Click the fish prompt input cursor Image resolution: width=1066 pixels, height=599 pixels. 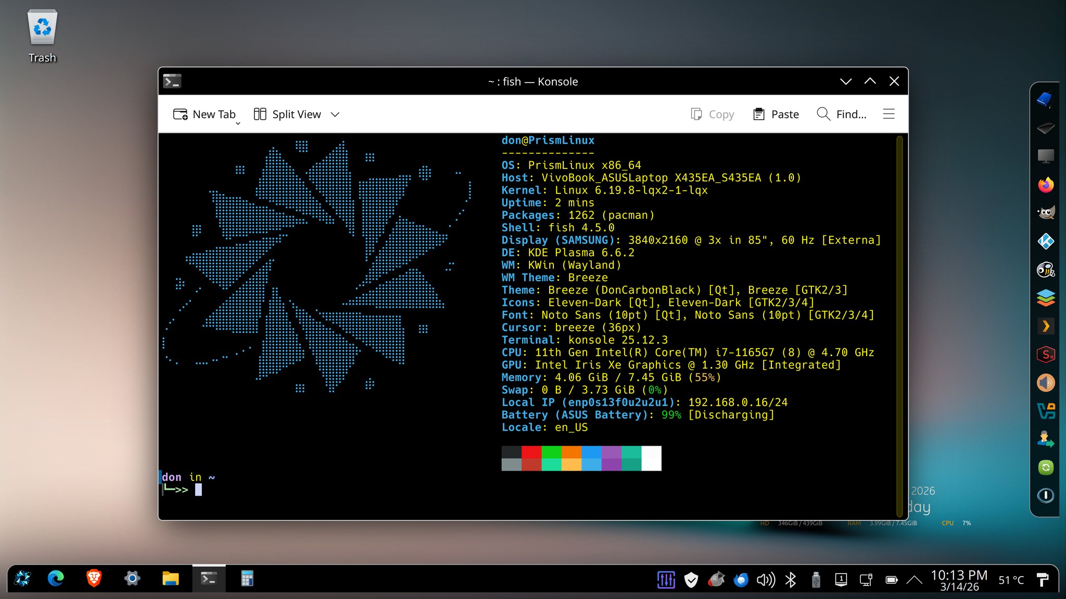click(198, 490)
